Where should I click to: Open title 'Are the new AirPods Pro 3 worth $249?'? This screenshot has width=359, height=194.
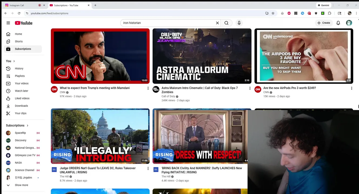point(290,88)
